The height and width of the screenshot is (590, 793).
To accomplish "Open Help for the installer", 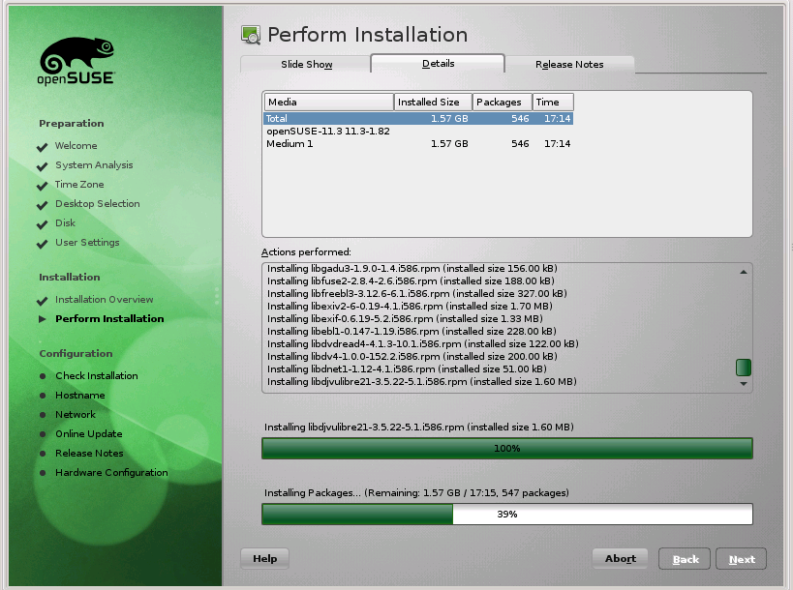I will tap(264, 558).
